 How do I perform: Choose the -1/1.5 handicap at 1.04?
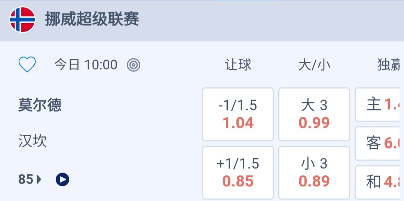point(238,114)
